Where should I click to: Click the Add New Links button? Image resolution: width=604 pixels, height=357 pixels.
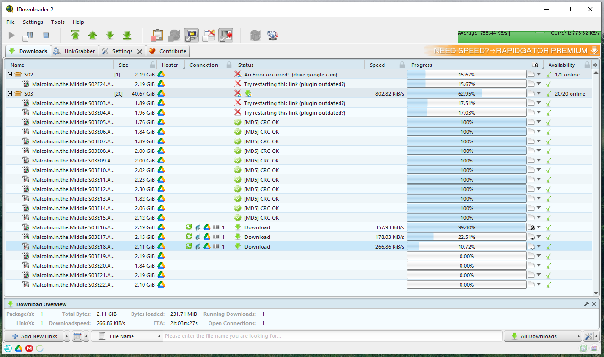[34, 336]
